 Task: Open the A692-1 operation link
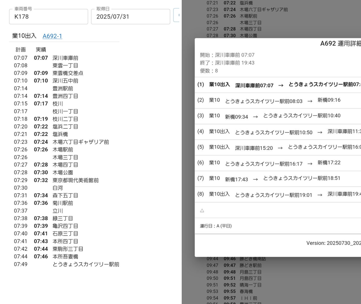click(52, 36)
